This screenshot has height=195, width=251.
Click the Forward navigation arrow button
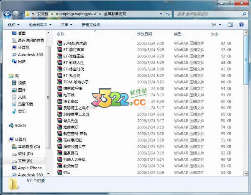click(x=16, y=14)
